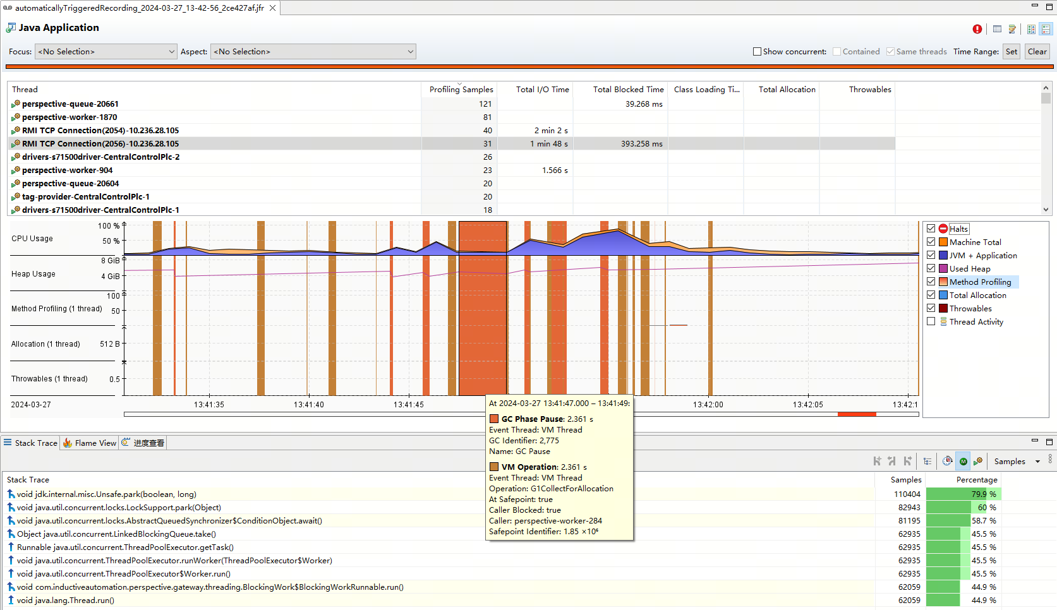
Task: Enable the Thread Activity checkbox
Action: pos(931,321)
